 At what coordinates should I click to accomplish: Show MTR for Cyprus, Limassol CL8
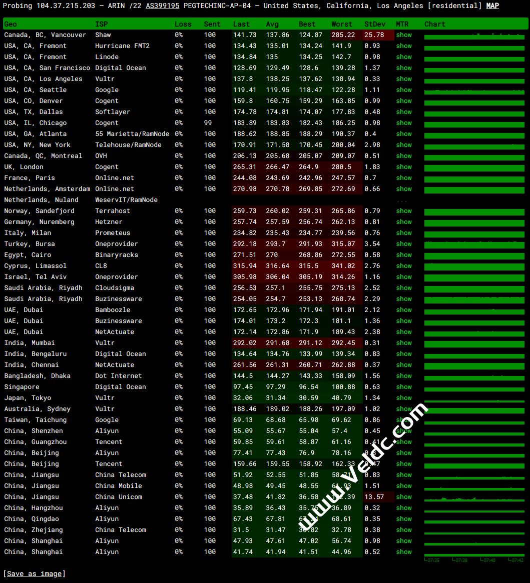point(404,266)
